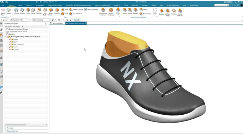This screenshot has width=243, height=134.
Task: Select the Delete Face tool
Action: pos(130,11)
